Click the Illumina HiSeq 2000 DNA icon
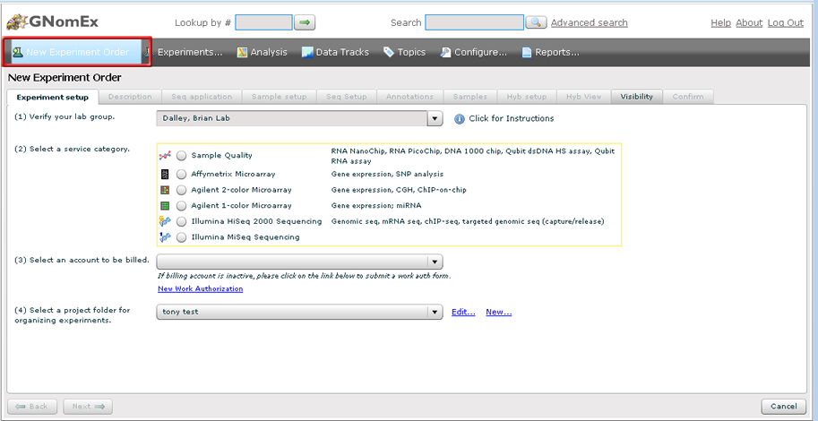Image resolution: width=818 pixels, height=421 pixels. (x=165, y=222)
